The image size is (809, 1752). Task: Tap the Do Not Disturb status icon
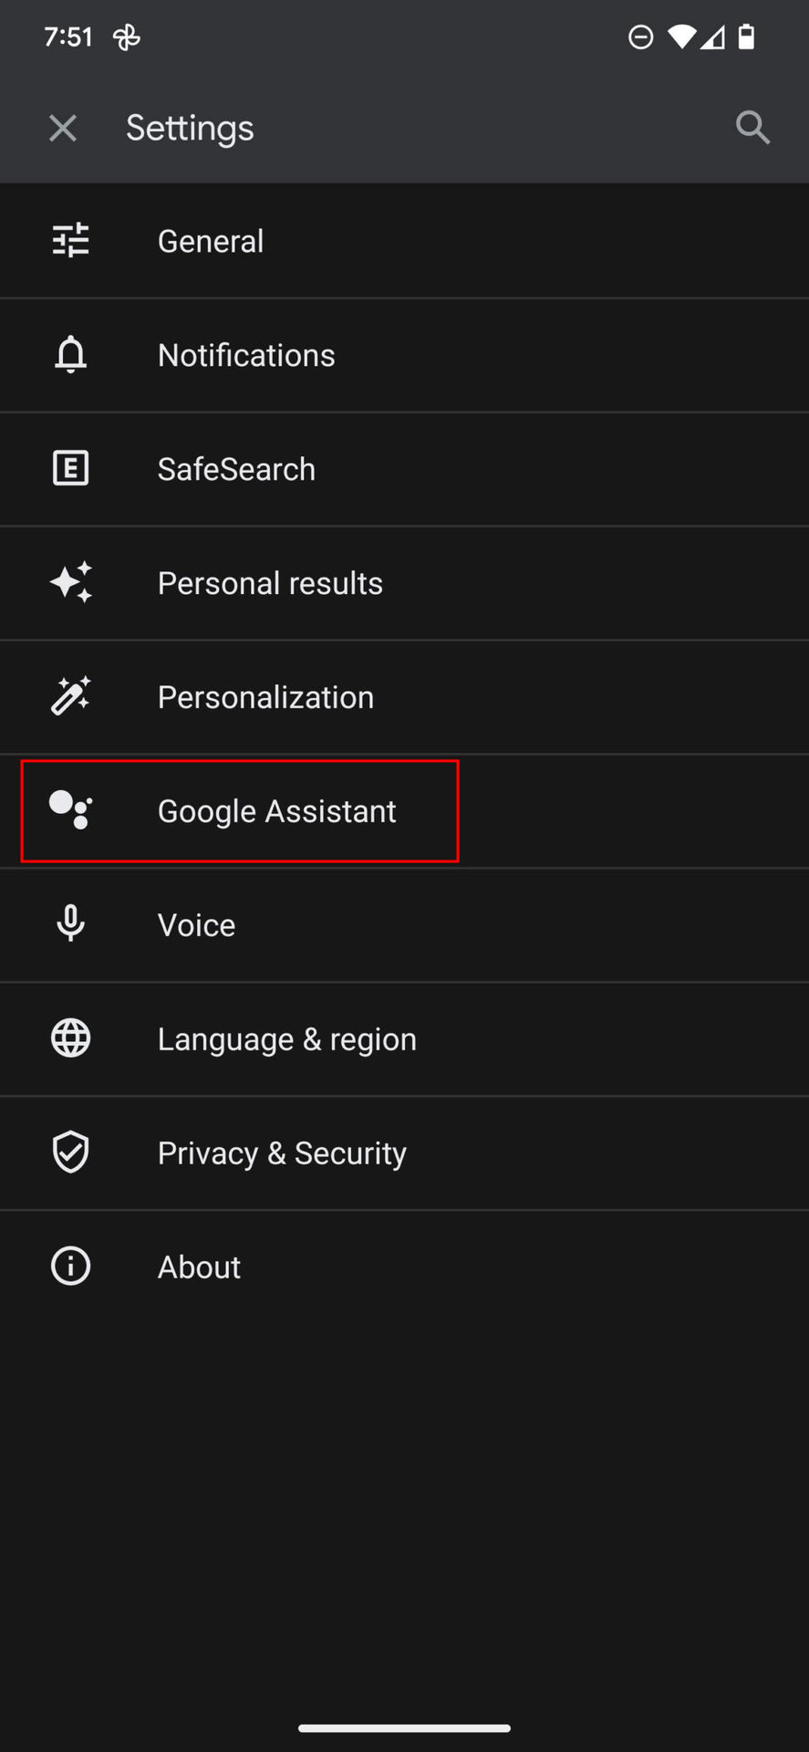point(641,37)
